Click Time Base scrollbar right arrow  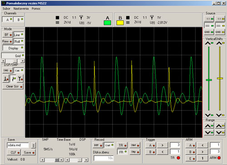coord(86,160)
